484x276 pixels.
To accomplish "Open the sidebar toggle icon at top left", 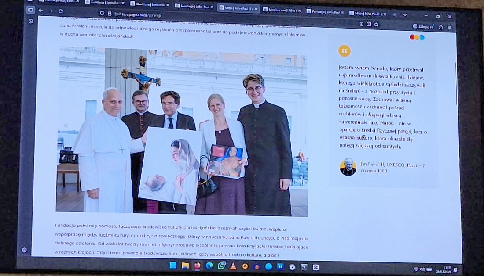I will [30, 10].
